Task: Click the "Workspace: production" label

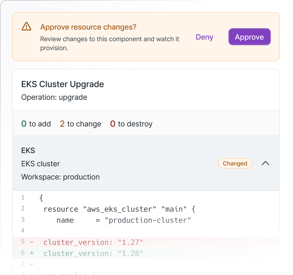Action: 60,177
